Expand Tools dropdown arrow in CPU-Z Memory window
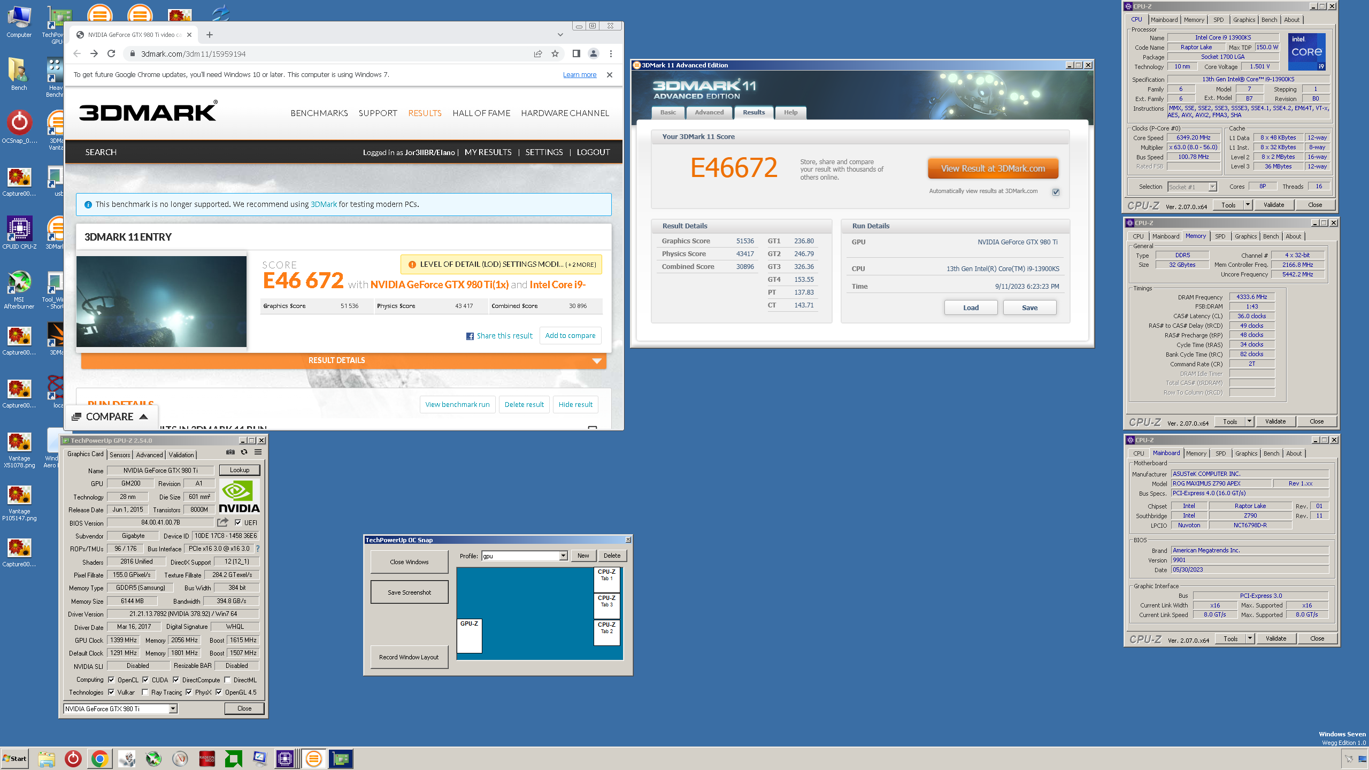1369x770 pixels. (1249, 421)
